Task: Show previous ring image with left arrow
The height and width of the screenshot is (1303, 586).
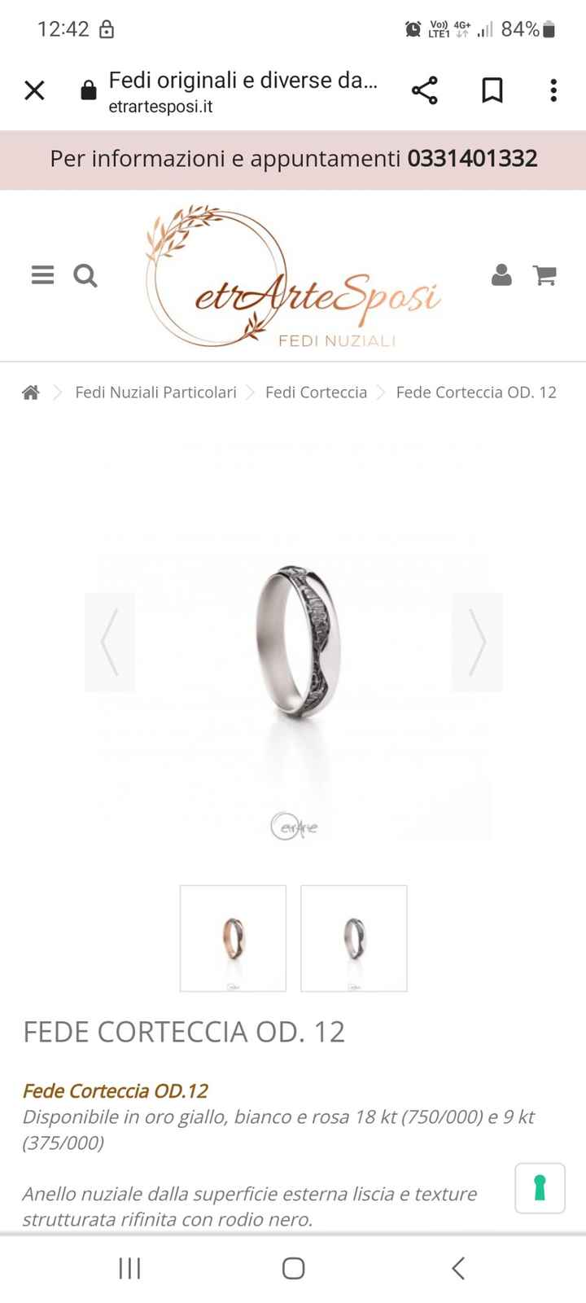Action: click(x=110, y=643)
